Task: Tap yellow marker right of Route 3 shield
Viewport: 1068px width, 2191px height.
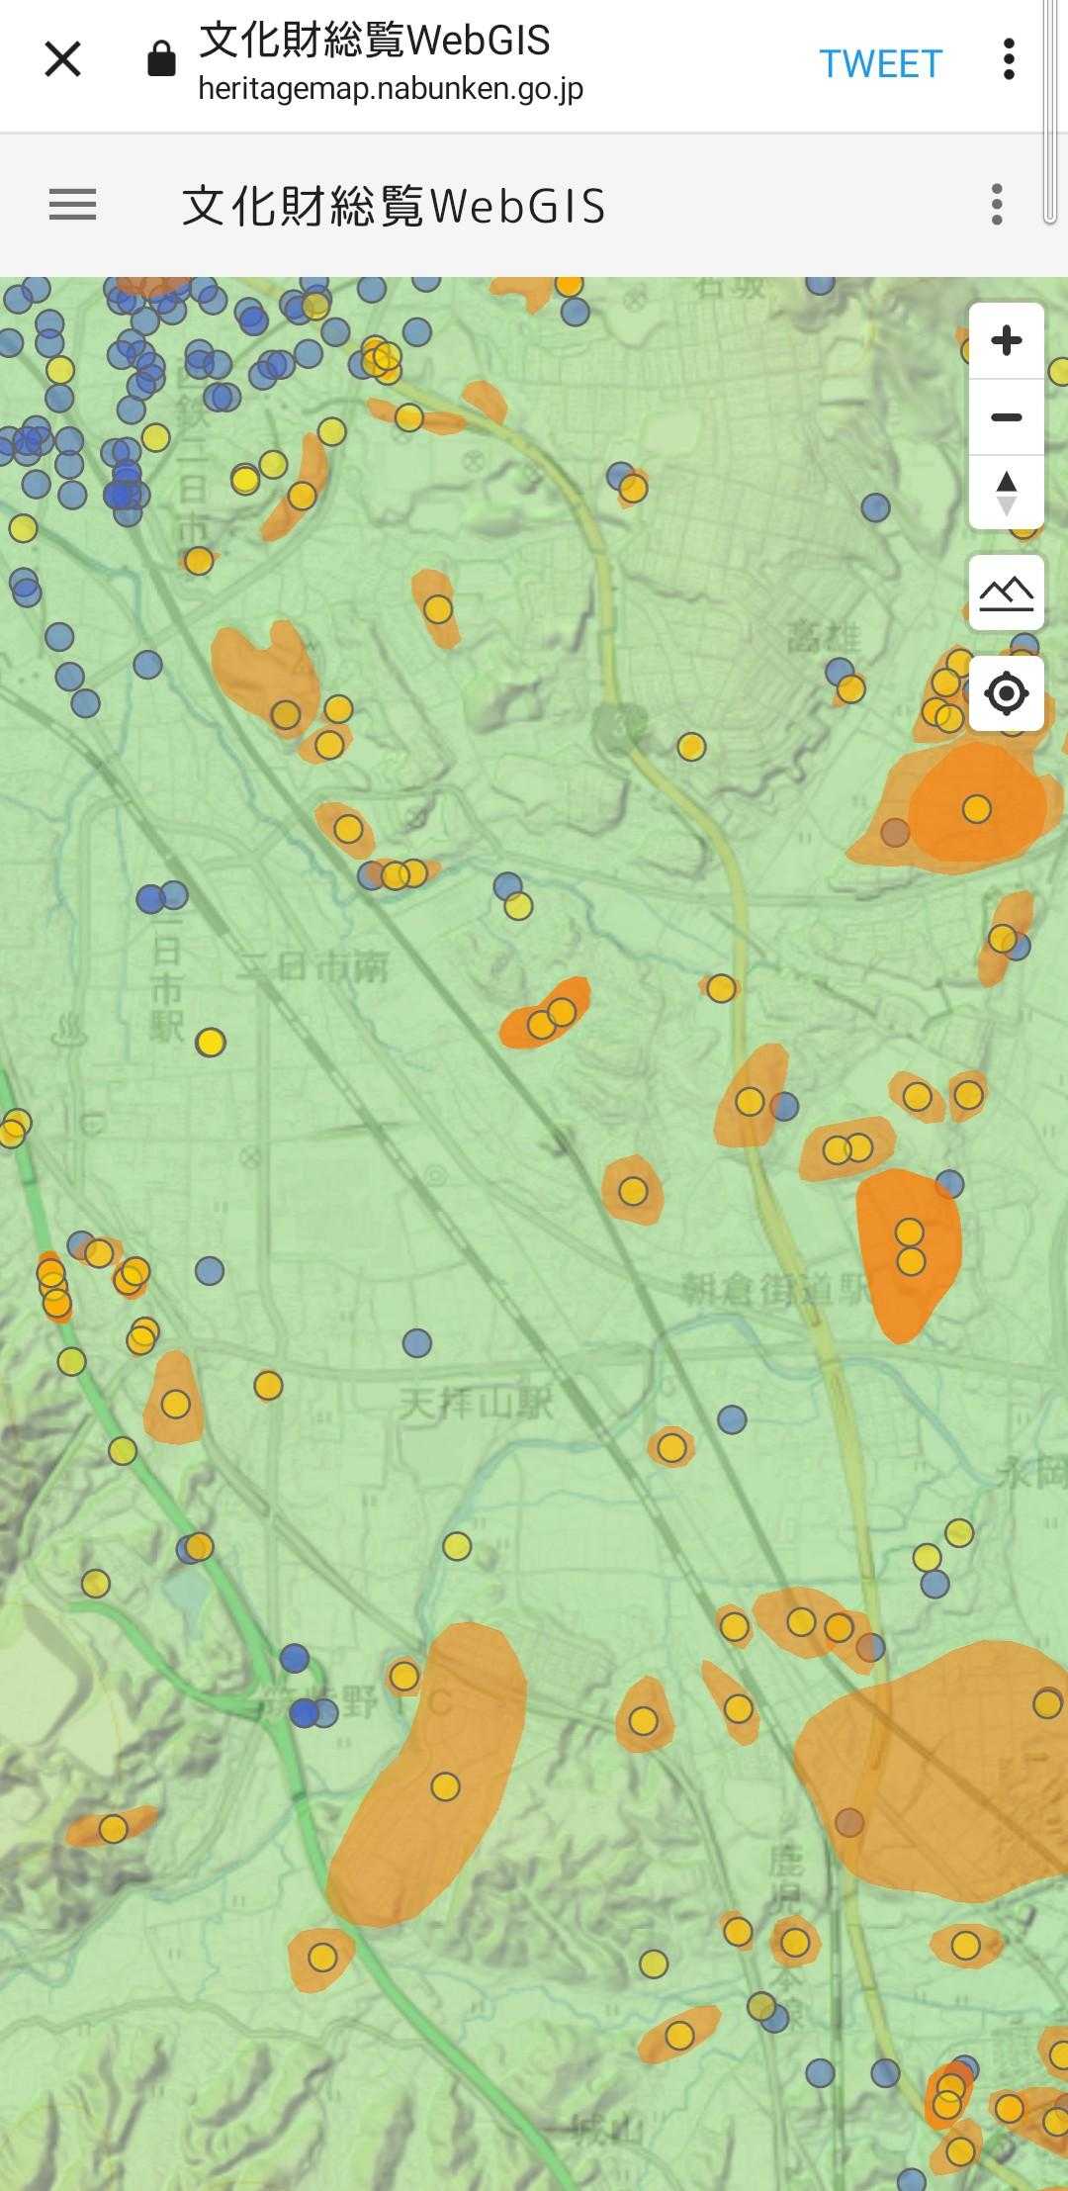Action: 691,747
